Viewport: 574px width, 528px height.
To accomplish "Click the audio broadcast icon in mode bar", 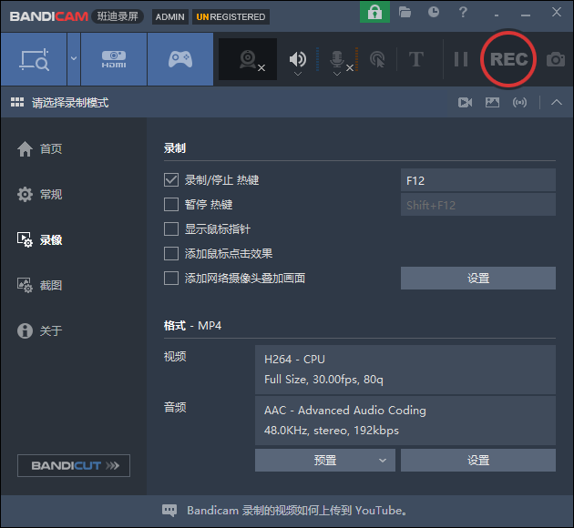I will tap(520, 102).
